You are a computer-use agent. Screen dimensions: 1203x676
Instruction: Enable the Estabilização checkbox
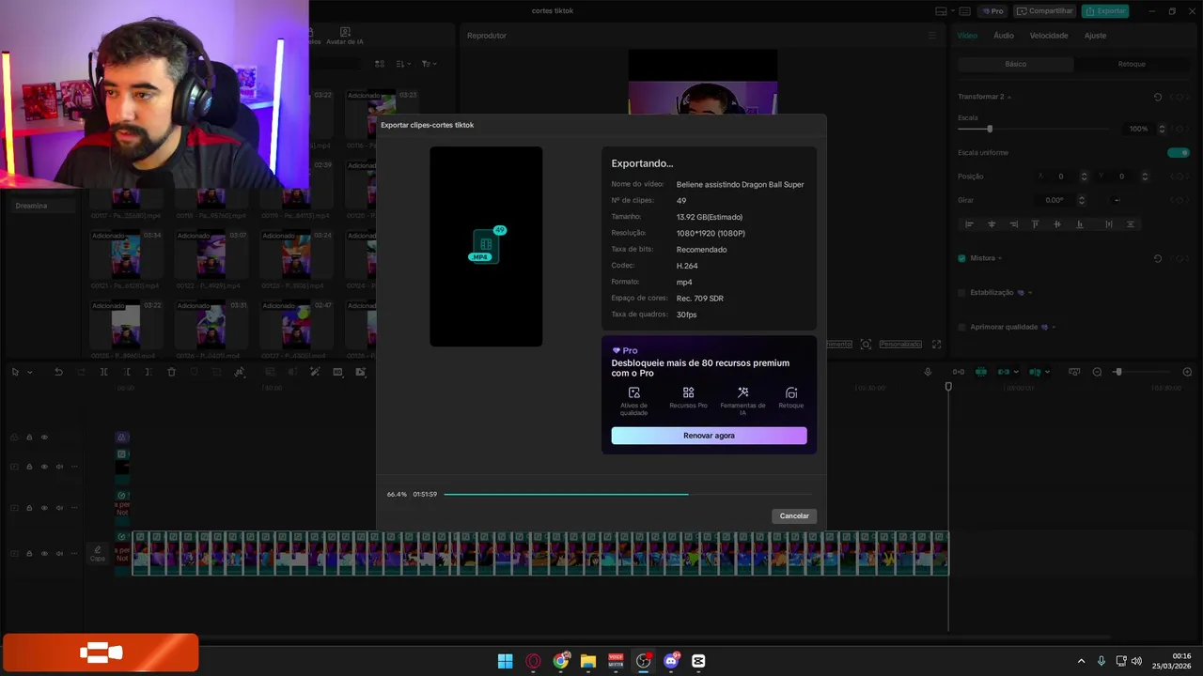pyautogui.click(x=961, y=293)
